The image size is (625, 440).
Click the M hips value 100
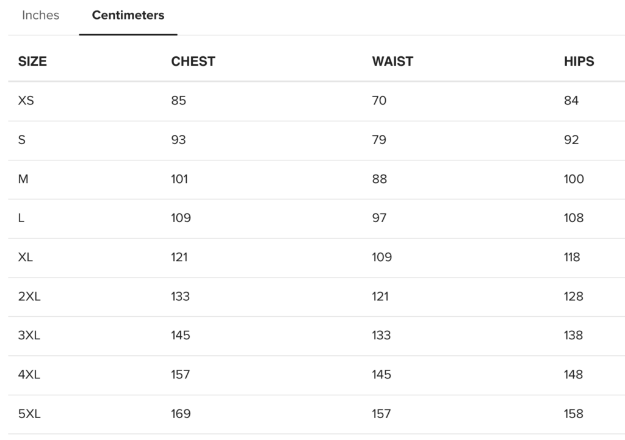(x=574, y=179)
